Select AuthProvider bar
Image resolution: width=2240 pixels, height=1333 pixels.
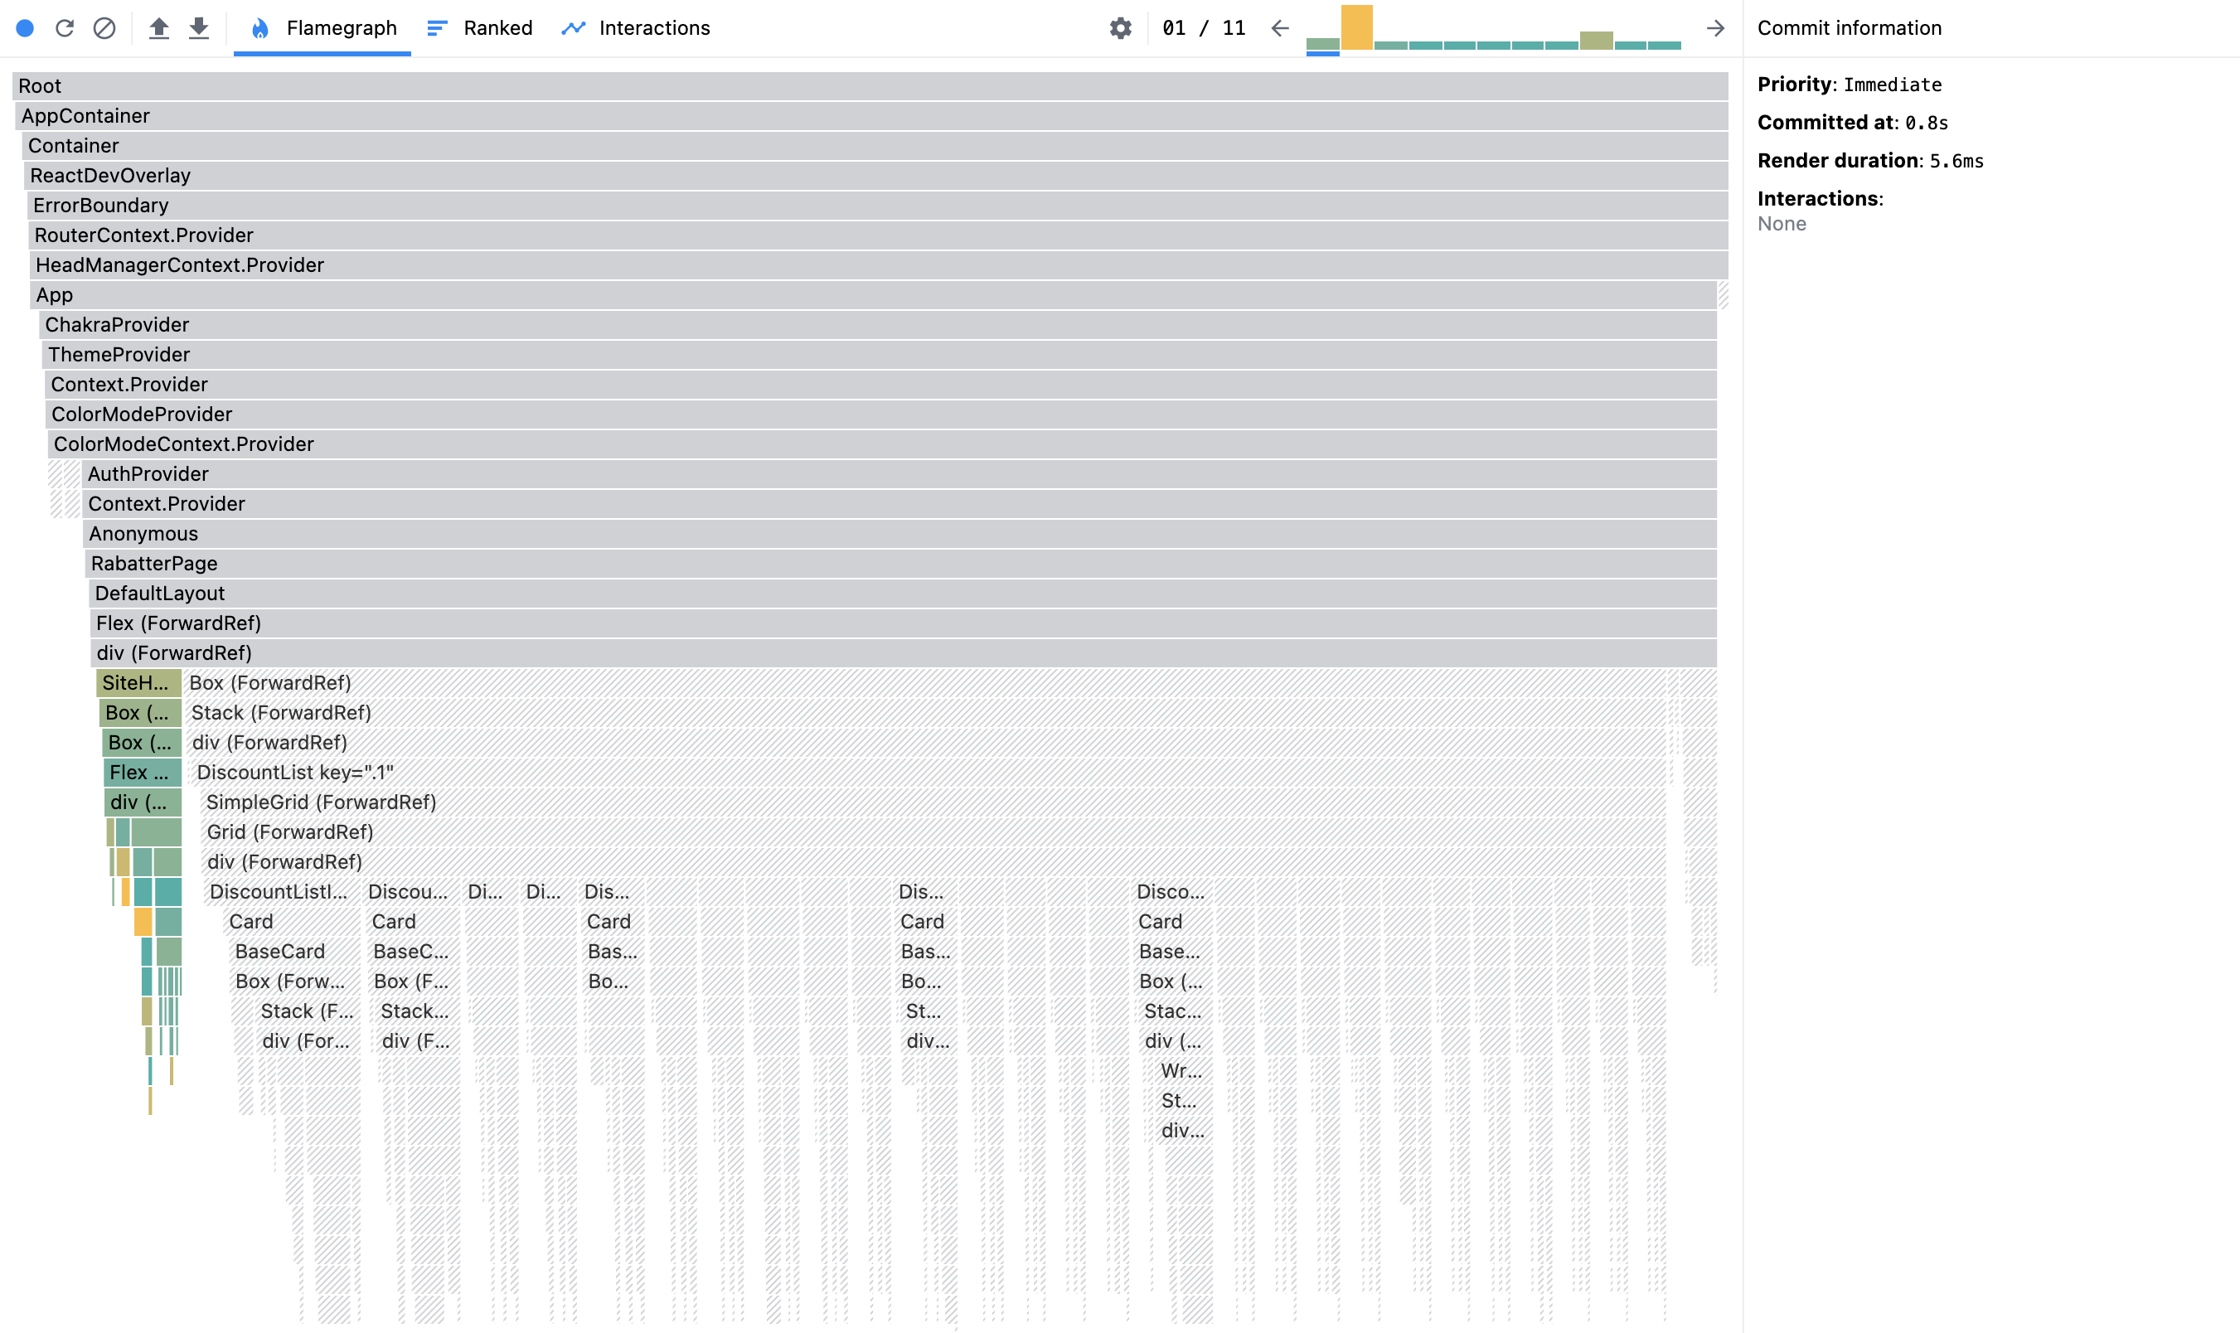(x=899, y=474)
